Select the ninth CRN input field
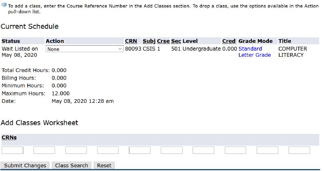This screenshot has width=324, height=171. click(x=267, y=150)
